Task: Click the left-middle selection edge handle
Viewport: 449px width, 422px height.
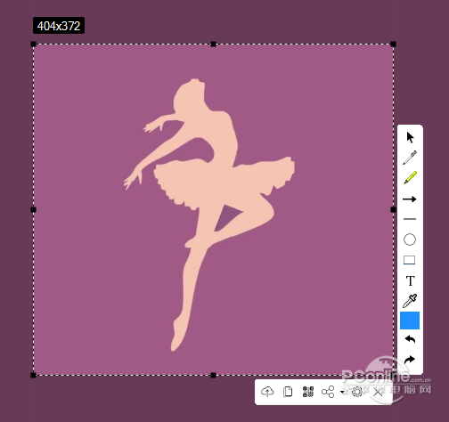Action: pyautogui.click(x=33, y=209)
